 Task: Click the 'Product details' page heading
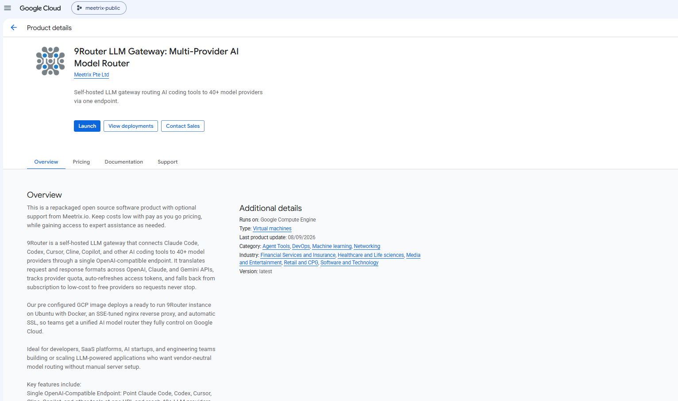pyautogui.click(x=49, y=28)
